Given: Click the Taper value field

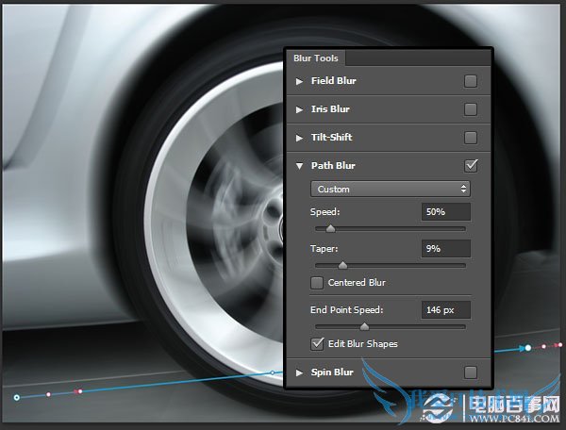Looking at the screenshot, I should pos(445,249).
